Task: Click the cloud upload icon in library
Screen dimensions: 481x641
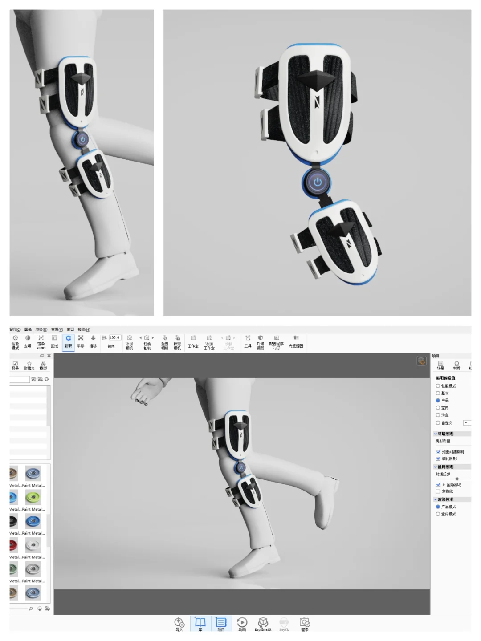Action: tap(40, 609)
